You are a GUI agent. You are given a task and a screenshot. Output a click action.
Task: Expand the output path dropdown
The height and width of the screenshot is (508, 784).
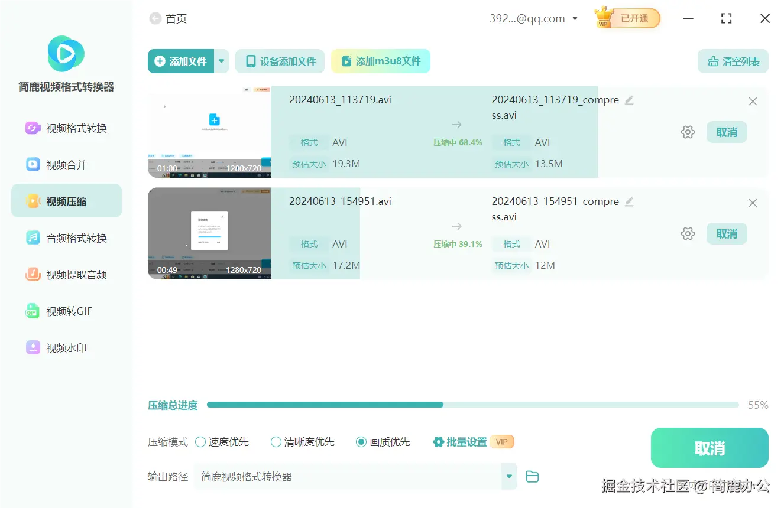pos(508,476)
